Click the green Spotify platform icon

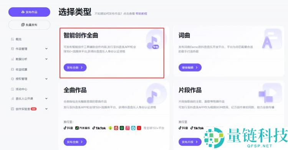(122, 128)
